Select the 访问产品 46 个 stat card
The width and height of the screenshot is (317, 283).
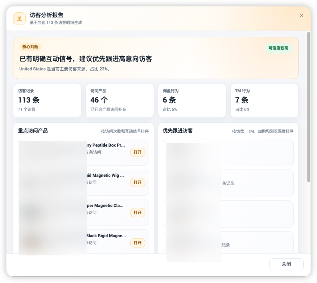click(x=119, y=101)
